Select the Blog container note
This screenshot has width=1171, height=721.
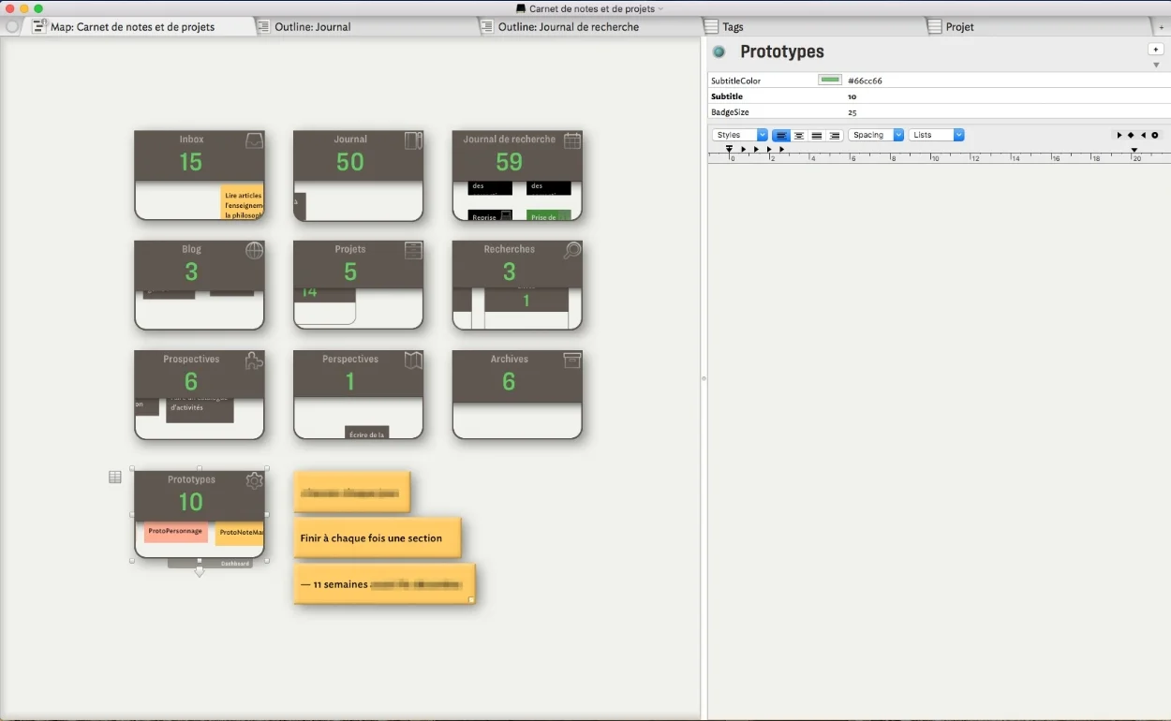[x=200, y=285]
